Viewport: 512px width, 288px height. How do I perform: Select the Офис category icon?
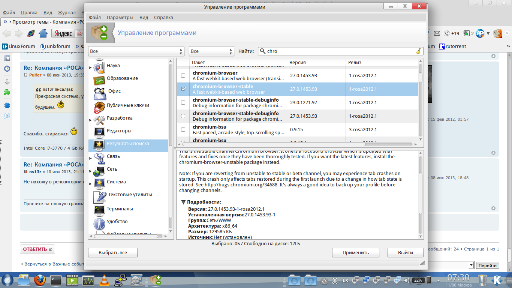pyautogui.click(x=99, y=91)
